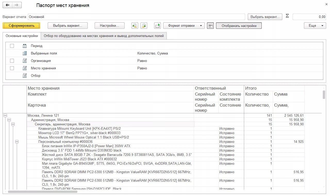This screenshot has width=330, height=196.
Task: Select the Персональный компьютер #000036 row
Action: coord(65,142)
